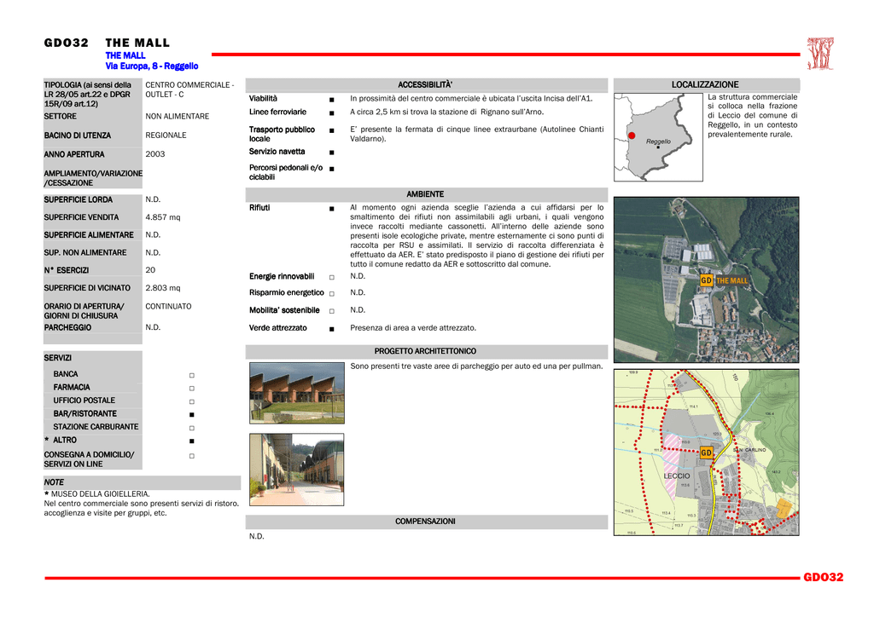Screen dimensions: 874x617
Task: Click the red dot on the Reggello locator map
Action: [x=632, y=136]
